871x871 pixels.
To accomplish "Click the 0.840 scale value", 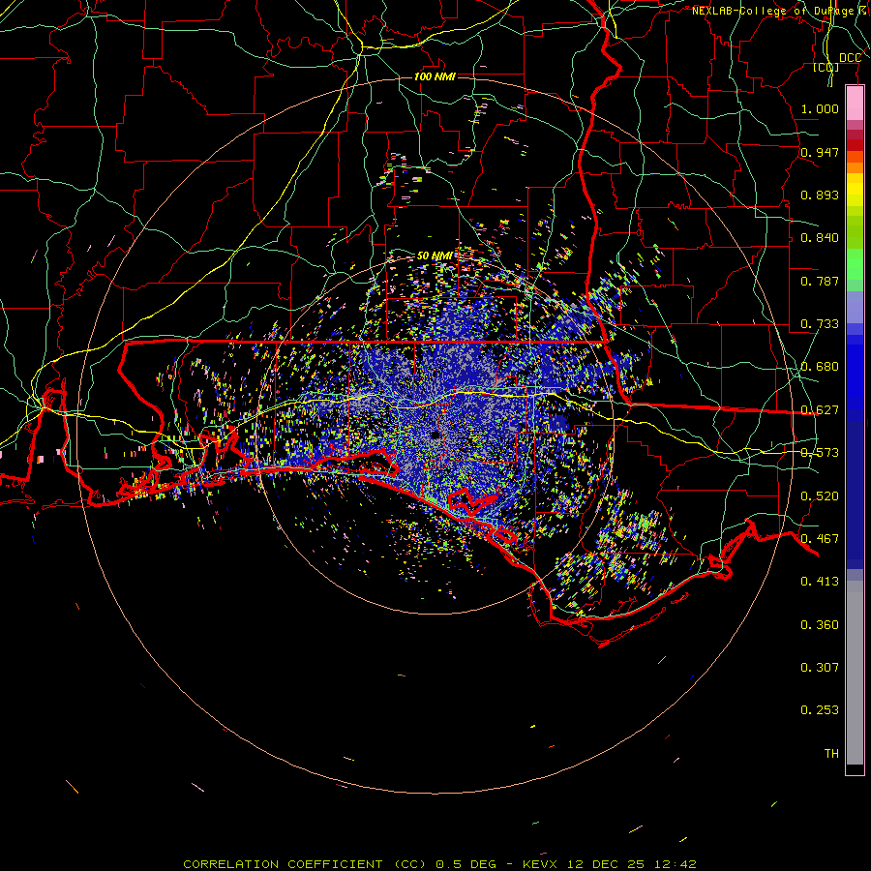I will coord(820,238).
